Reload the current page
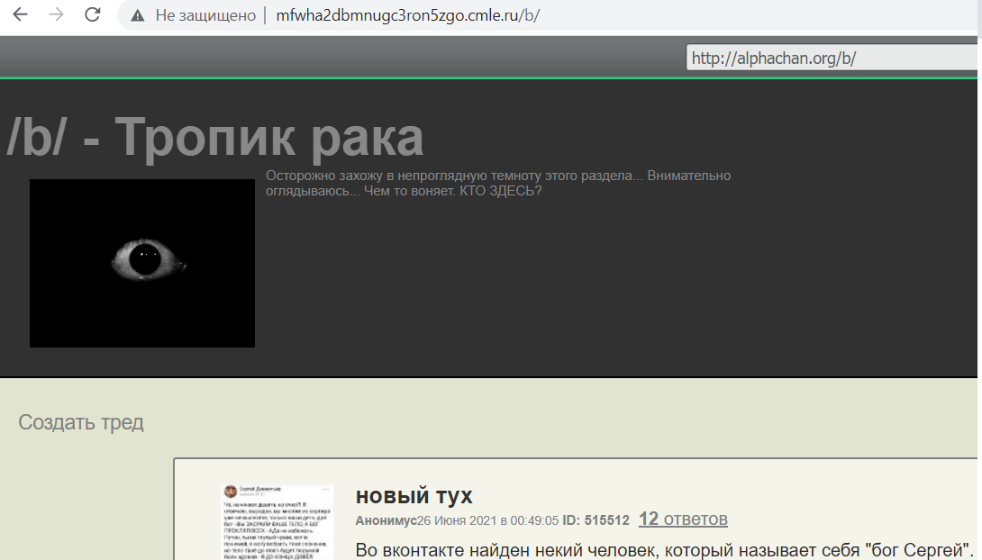Screen dimensions: 982x560 click(x=92, y=15)
